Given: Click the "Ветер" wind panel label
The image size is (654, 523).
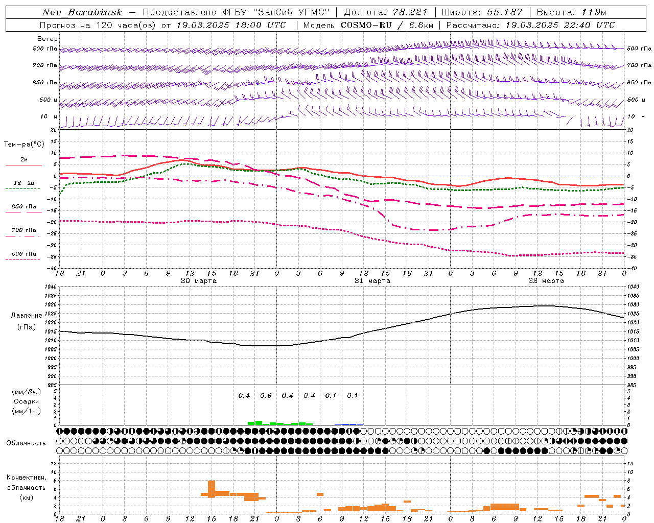Looking at the screenshot, I should click(x=48, y=39).
